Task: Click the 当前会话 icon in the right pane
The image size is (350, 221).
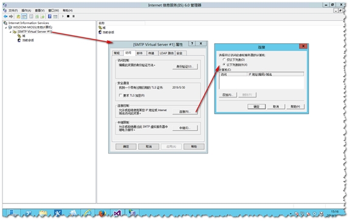Action: 100,32
